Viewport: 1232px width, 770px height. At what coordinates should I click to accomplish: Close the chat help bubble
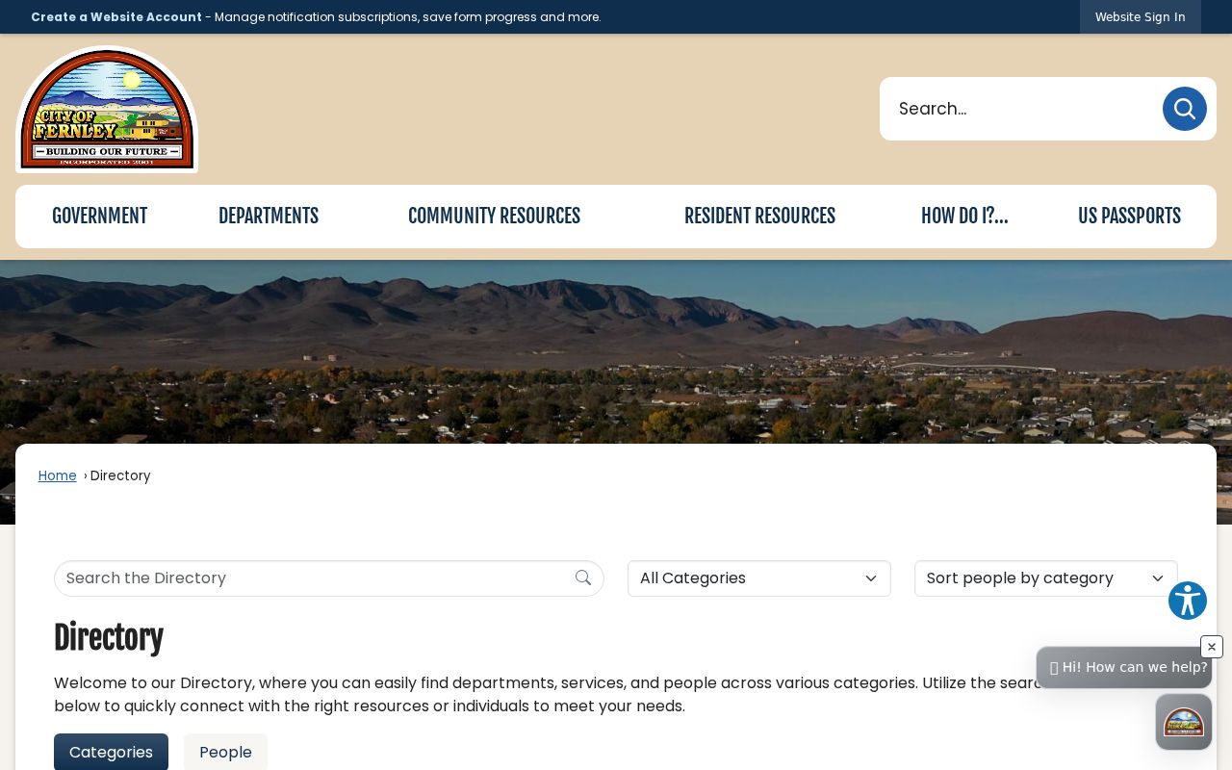[x=1212, y=647]
